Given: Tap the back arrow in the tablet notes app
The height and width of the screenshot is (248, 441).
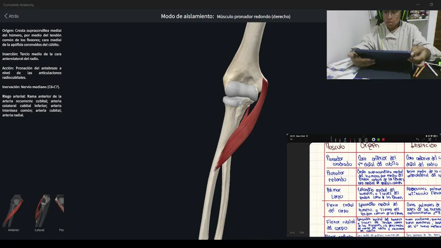Looking at the screenshot, I should pos(291,139).
